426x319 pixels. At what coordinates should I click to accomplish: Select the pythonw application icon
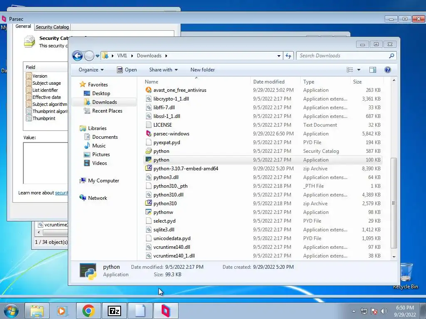tap(149, 212)
